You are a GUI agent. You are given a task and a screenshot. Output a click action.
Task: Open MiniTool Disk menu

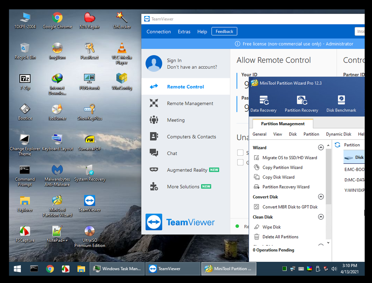coord(293,134)
